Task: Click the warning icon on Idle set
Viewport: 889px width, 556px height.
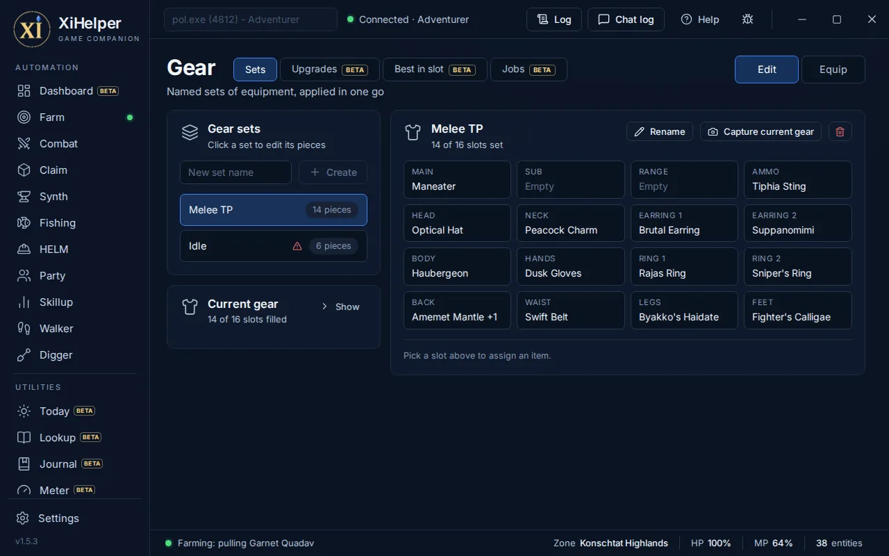Action: coord(297,246)
